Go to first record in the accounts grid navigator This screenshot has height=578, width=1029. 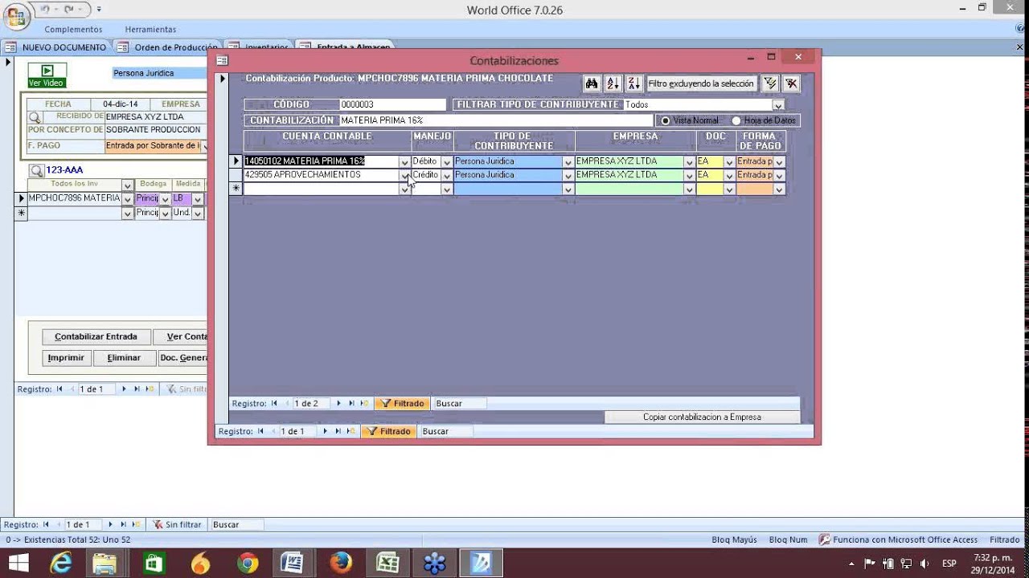[x=274, y=404]
